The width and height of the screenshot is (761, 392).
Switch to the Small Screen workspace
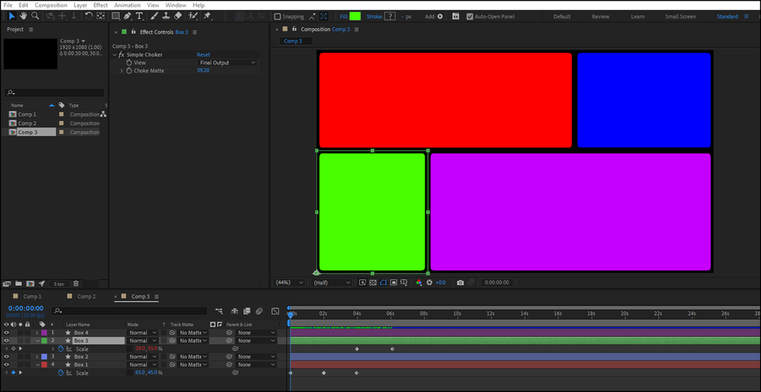[x=679, y=17]
